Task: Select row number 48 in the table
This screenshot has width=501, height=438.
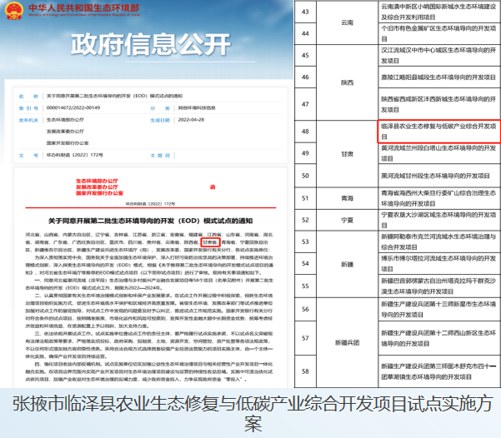Action: (x=303, y=130)
